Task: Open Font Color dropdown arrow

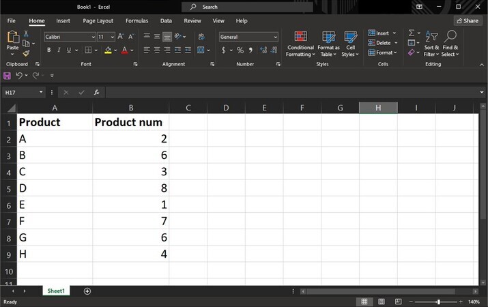Action: (x=132, y=50)
